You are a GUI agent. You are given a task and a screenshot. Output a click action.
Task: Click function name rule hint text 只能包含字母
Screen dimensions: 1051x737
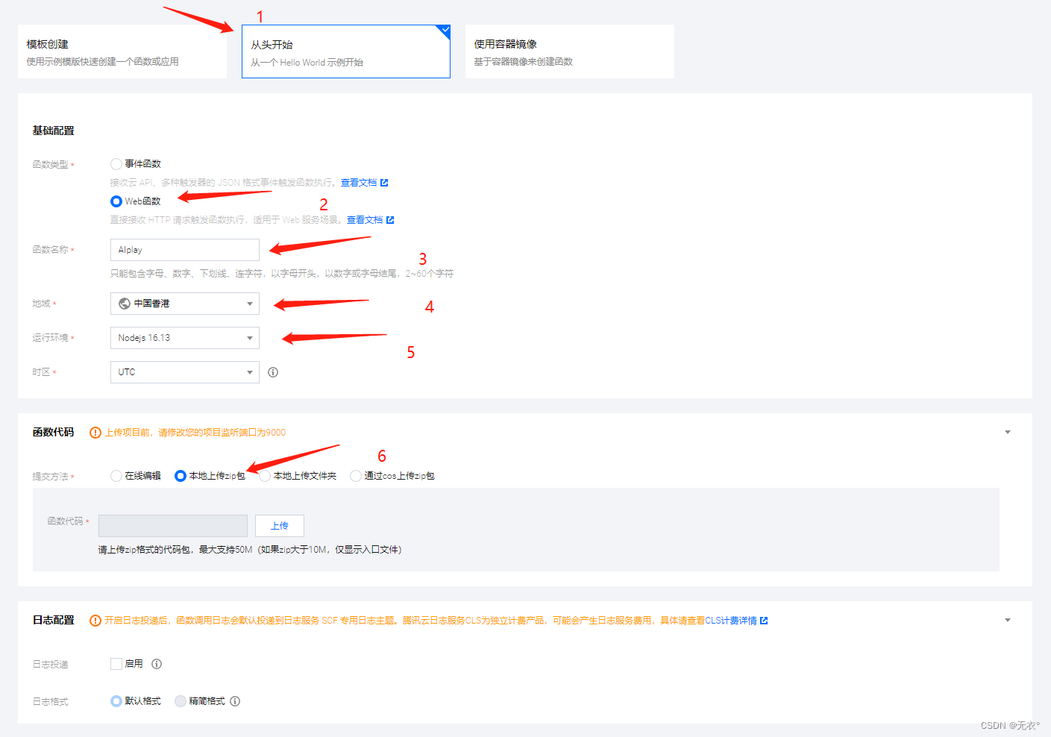click(282, 274)
